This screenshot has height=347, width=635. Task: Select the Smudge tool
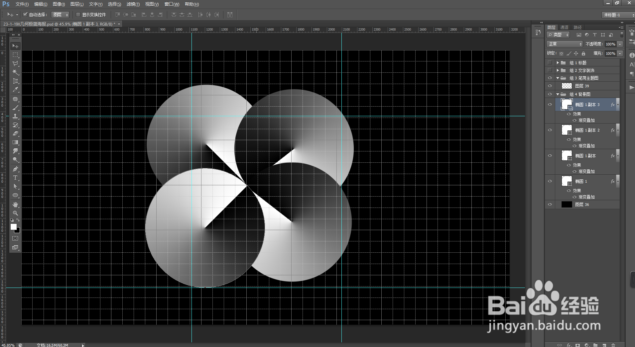pos(15,151)
